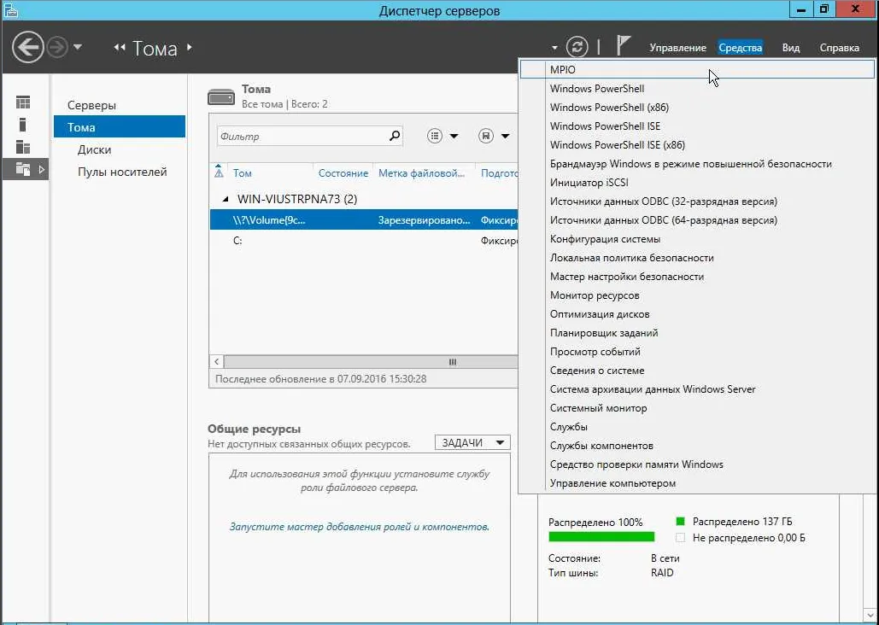Image resolution: width=879 pixels, height=625 pixels.
Task: Click the warning column header icon
Action: [x=219, y=172]
